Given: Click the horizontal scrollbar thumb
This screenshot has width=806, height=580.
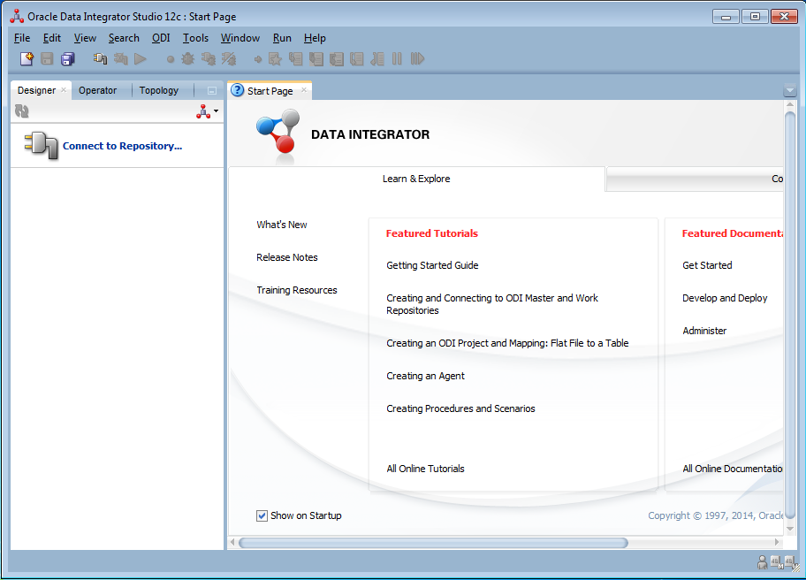Looking at the screenshot, I should click(433, 543).
